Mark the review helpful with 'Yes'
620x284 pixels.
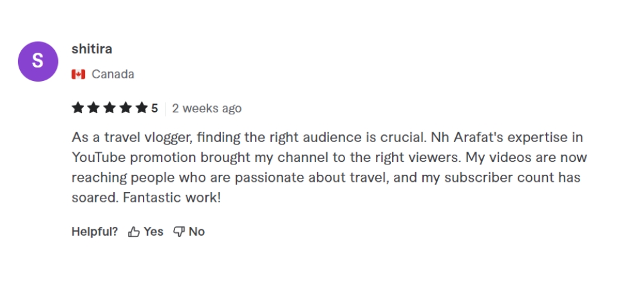pos(153,232)
